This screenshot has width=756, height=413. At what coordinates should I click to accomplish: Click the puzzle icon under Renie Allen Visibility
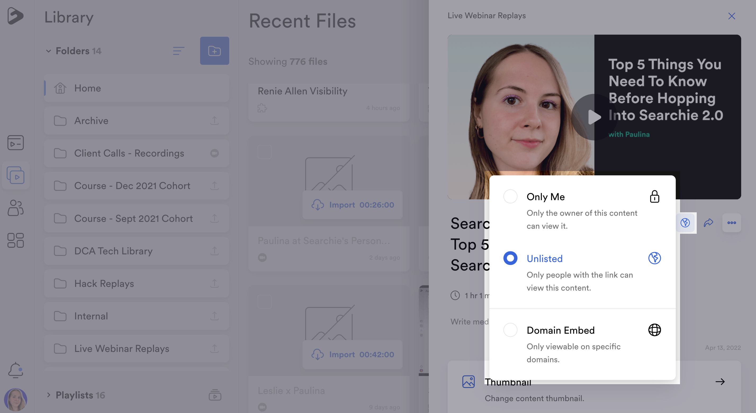tap(262, 108)
